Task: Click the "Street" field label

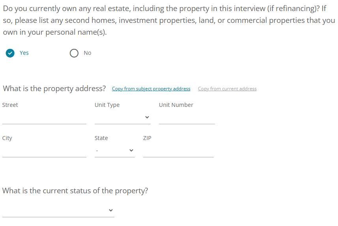Action: click(10, 105)
